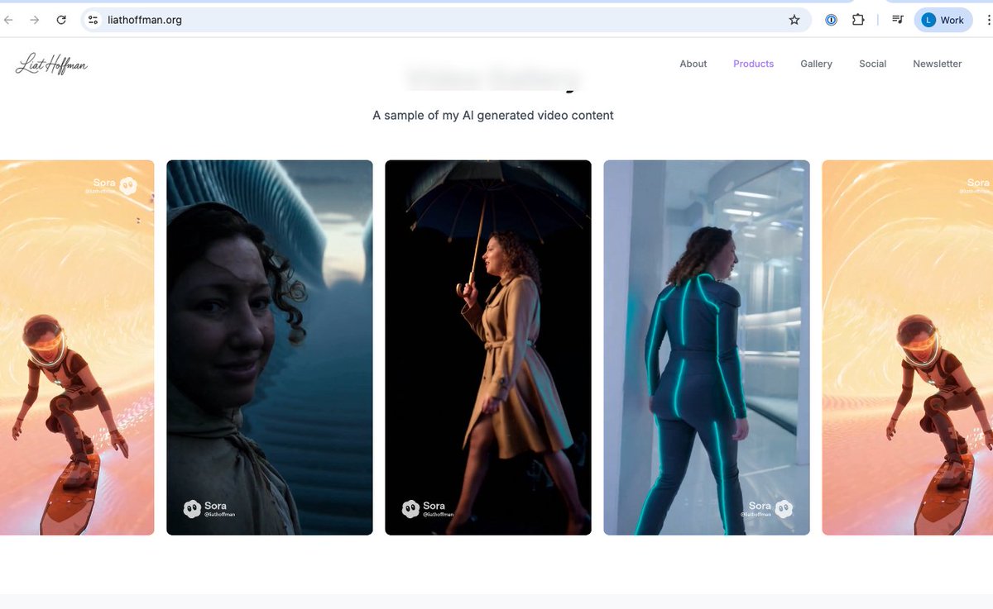This screenshot has height=609, width=993.
Task: Play the rightmost astronaut surfer video
Action: pos(908,347)
